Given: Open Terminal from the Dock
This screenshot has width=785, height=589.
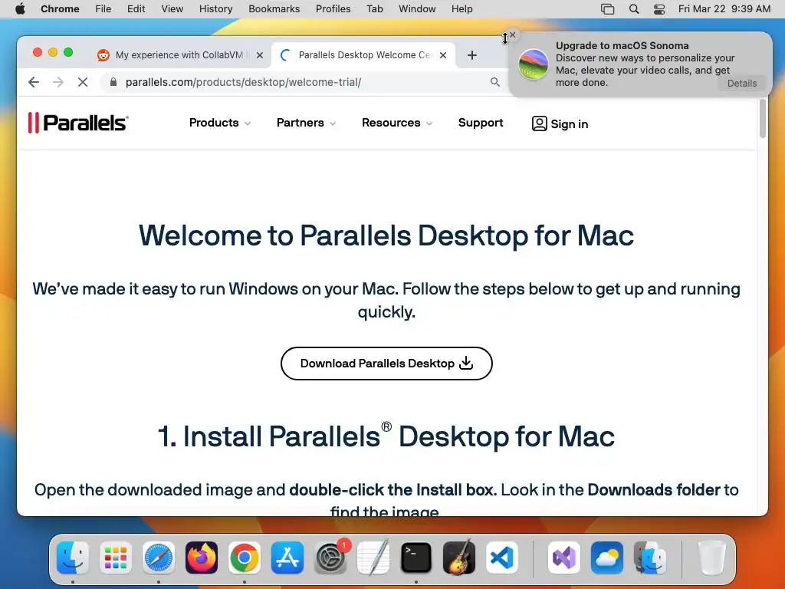Looking at the screenshot, I should coord(416,558).
